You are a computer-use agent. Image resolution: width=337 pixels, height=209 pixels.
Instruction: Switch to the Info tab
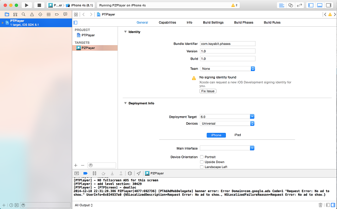click(x=189, y=22)
